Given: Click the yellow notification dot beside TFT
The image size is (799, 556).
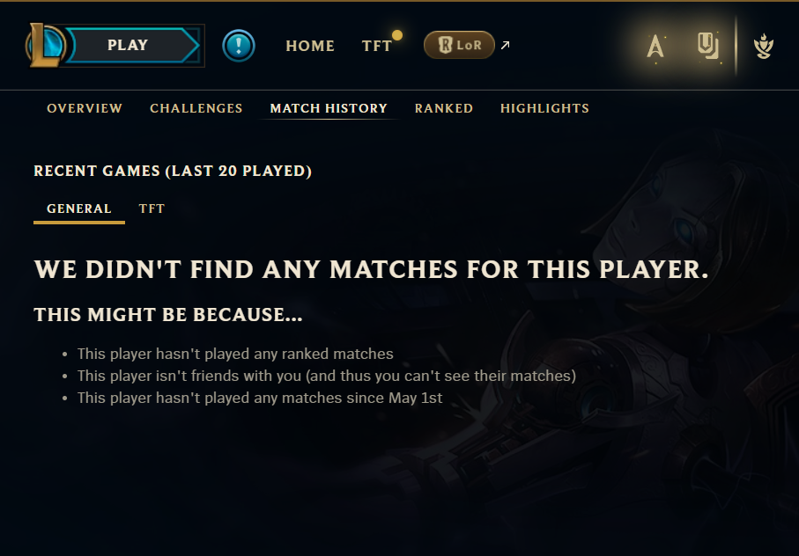Looking at the screenshot, I should (397, 35).
